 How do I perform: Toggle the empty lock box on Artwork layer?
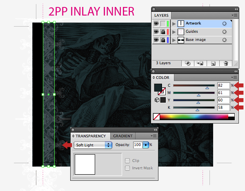point(163,24)
